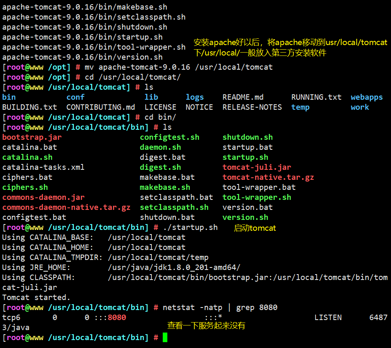This screenshot has width=391, height=348.
Task: Click the red commons-daemon-native.tar.gz file name
Action: coord(66,207)
